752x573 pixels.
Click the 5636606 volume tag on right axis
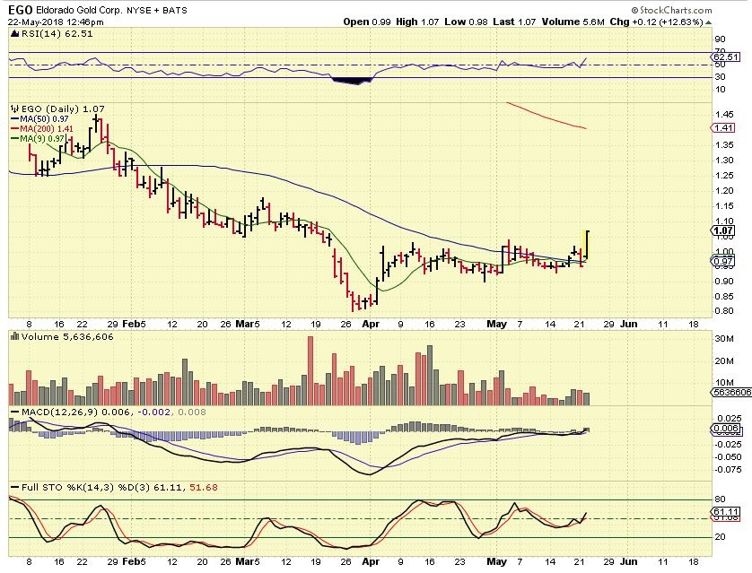coord(724,392)
